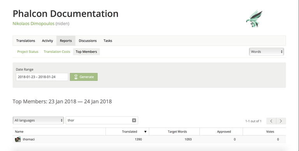The image size is (299, 151).
Task: Click the 1093 target words value
Action: [188, 139]
